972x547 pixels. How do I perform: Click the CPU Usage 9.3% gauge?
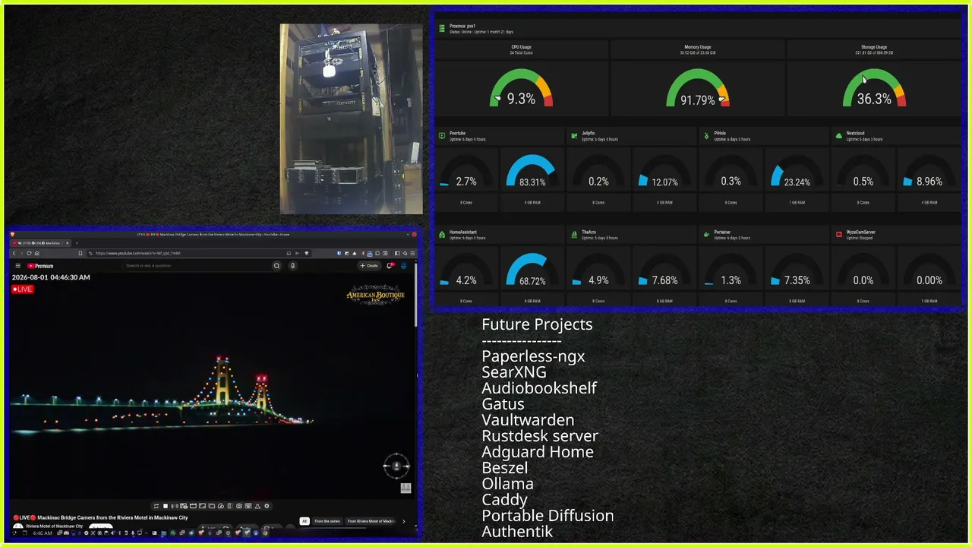click(521, 88)
